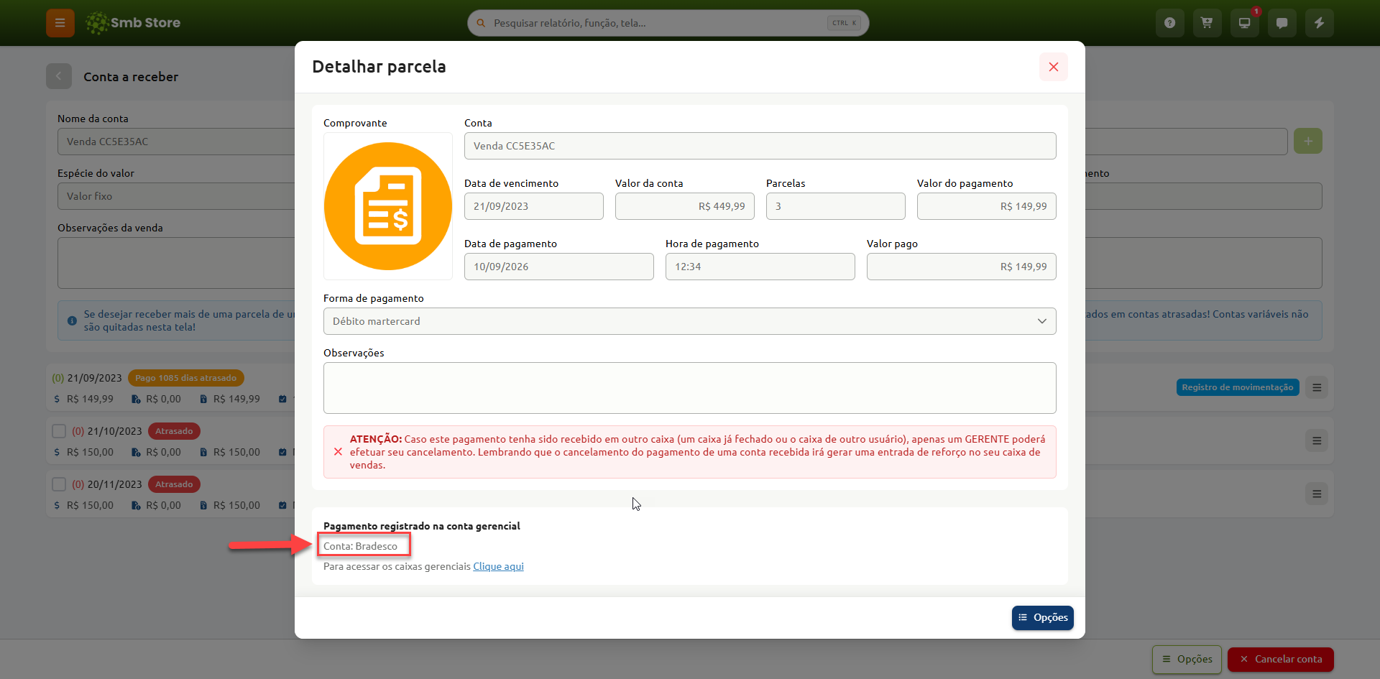Click the Conta: Bradesco text
This screenshot has height=679, width=1380.
tap(360, 546)
